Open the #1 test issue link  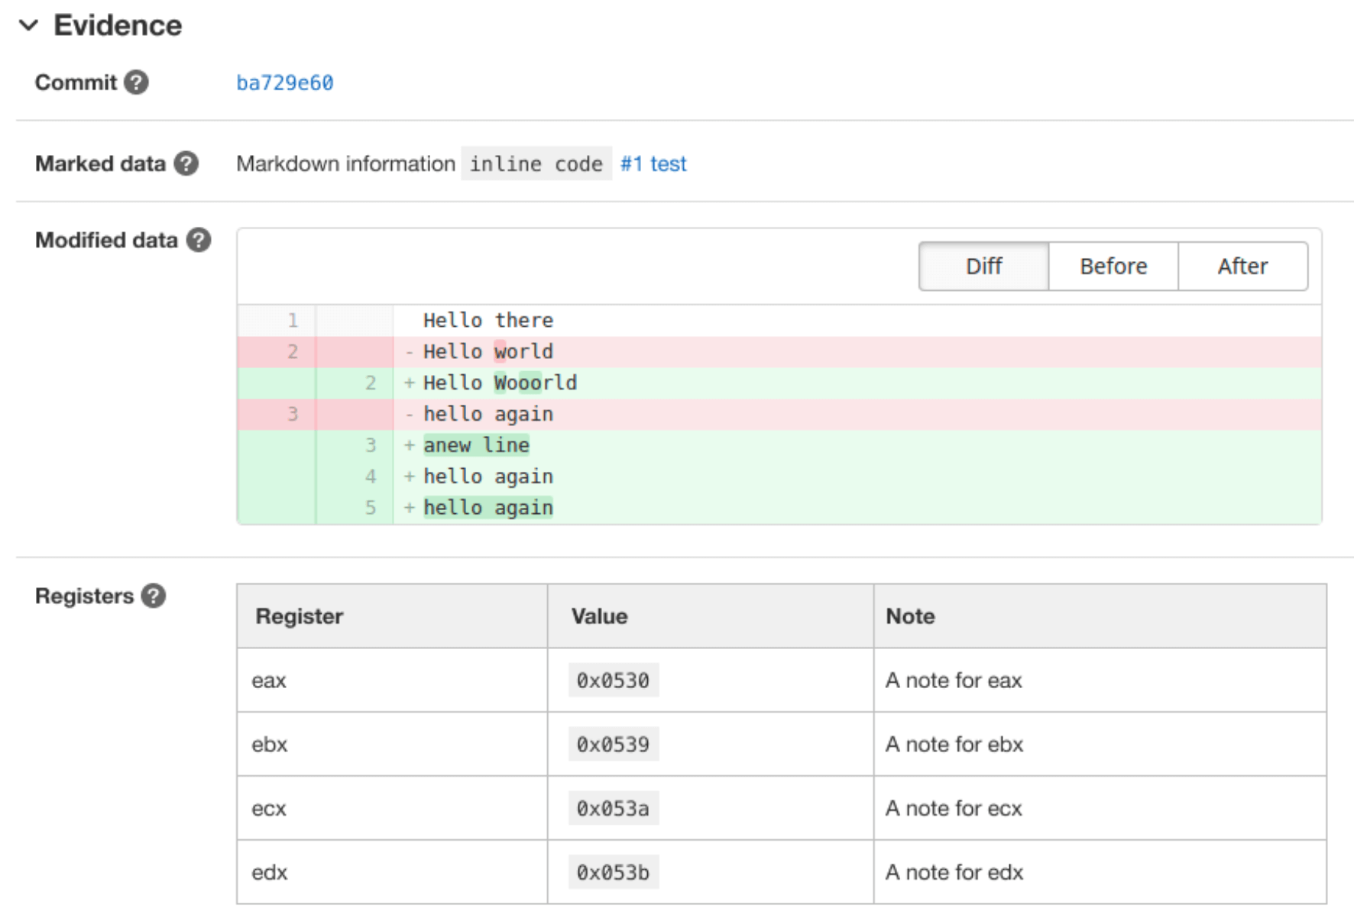[x=653, y=163]
